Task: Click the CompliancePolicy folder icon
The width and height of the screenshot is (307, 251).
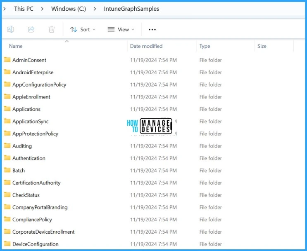Action: [7, 219]
